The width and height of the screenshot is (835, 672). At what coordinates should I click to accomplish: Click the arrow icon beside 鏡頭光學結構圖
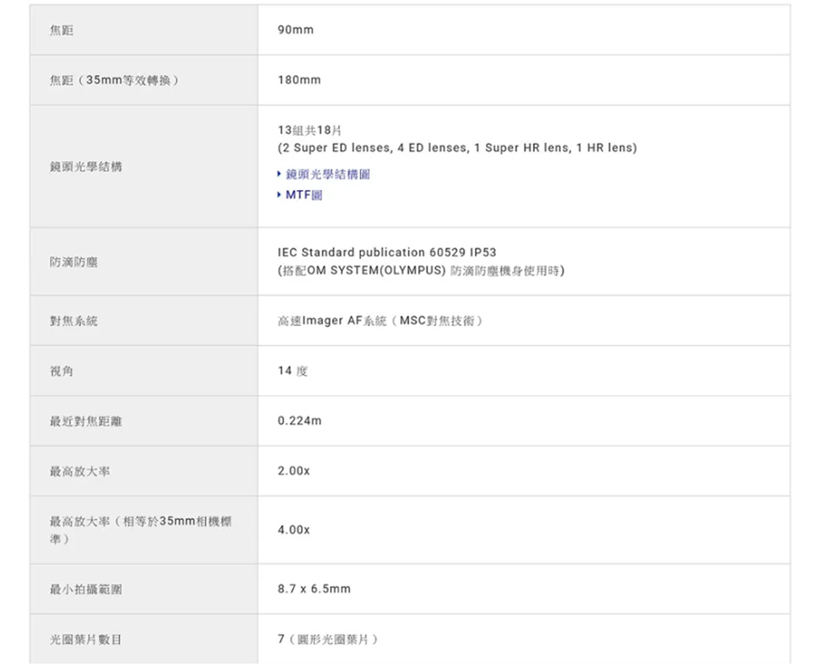[x=279, y=174]
